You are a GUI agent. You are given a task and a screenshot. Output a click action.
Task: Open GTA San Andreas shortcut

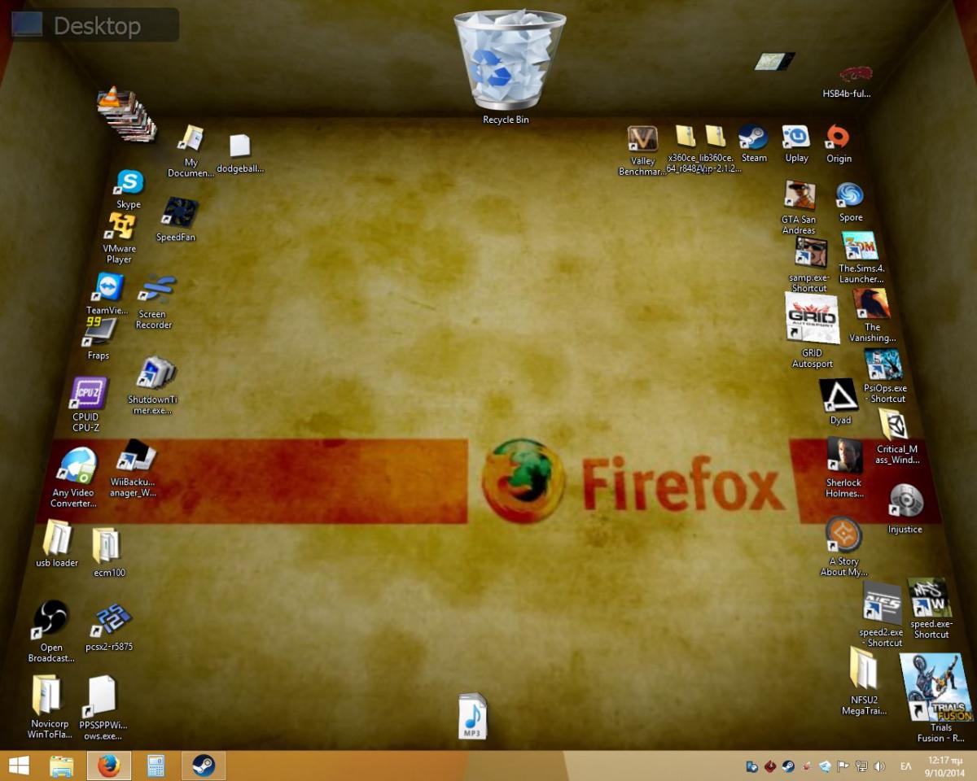[x=800, y=196]
